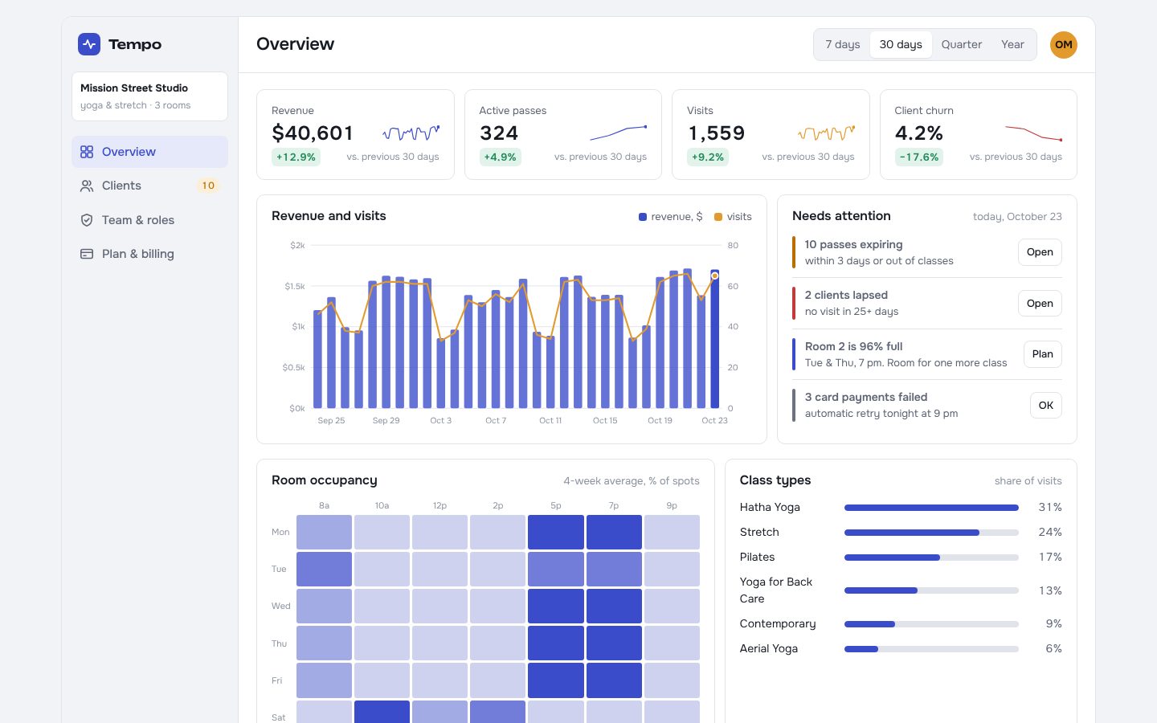The image size is (1157, 723).
Task: Click the Monday 5p occupancy cell
Action: click(x=556, y=532)
